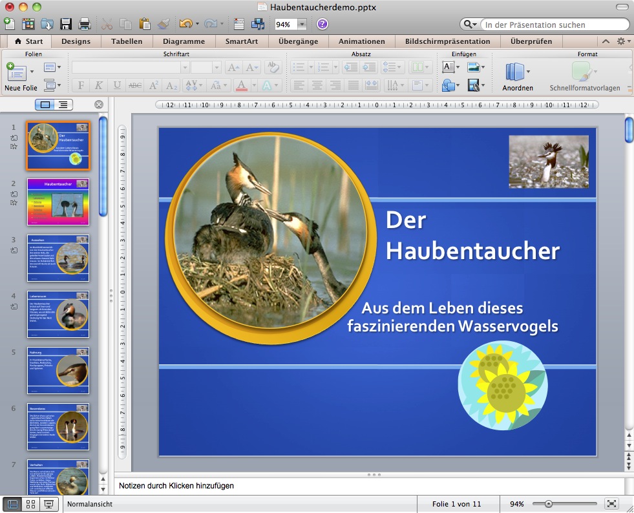
Task: Click the zoom slider in status bar
Action: pos(549,504)
